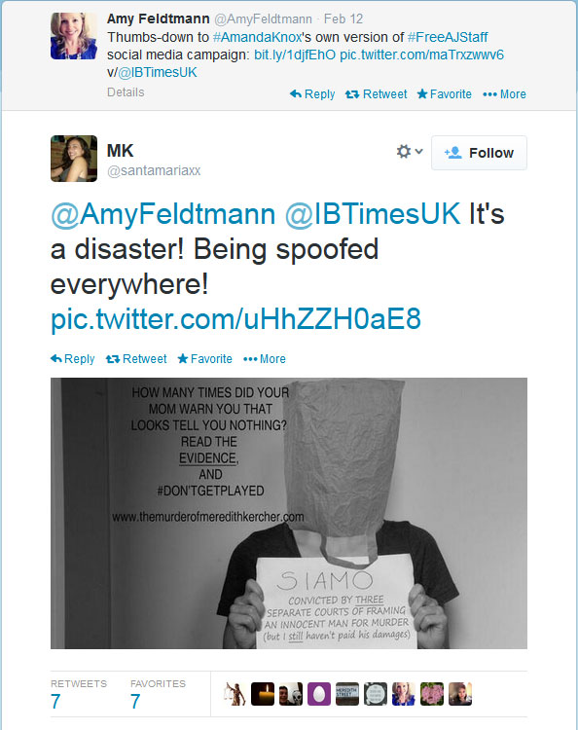Click MK's profile avatar
This screenshot has height=730, width=578.
tap(74, 159)
